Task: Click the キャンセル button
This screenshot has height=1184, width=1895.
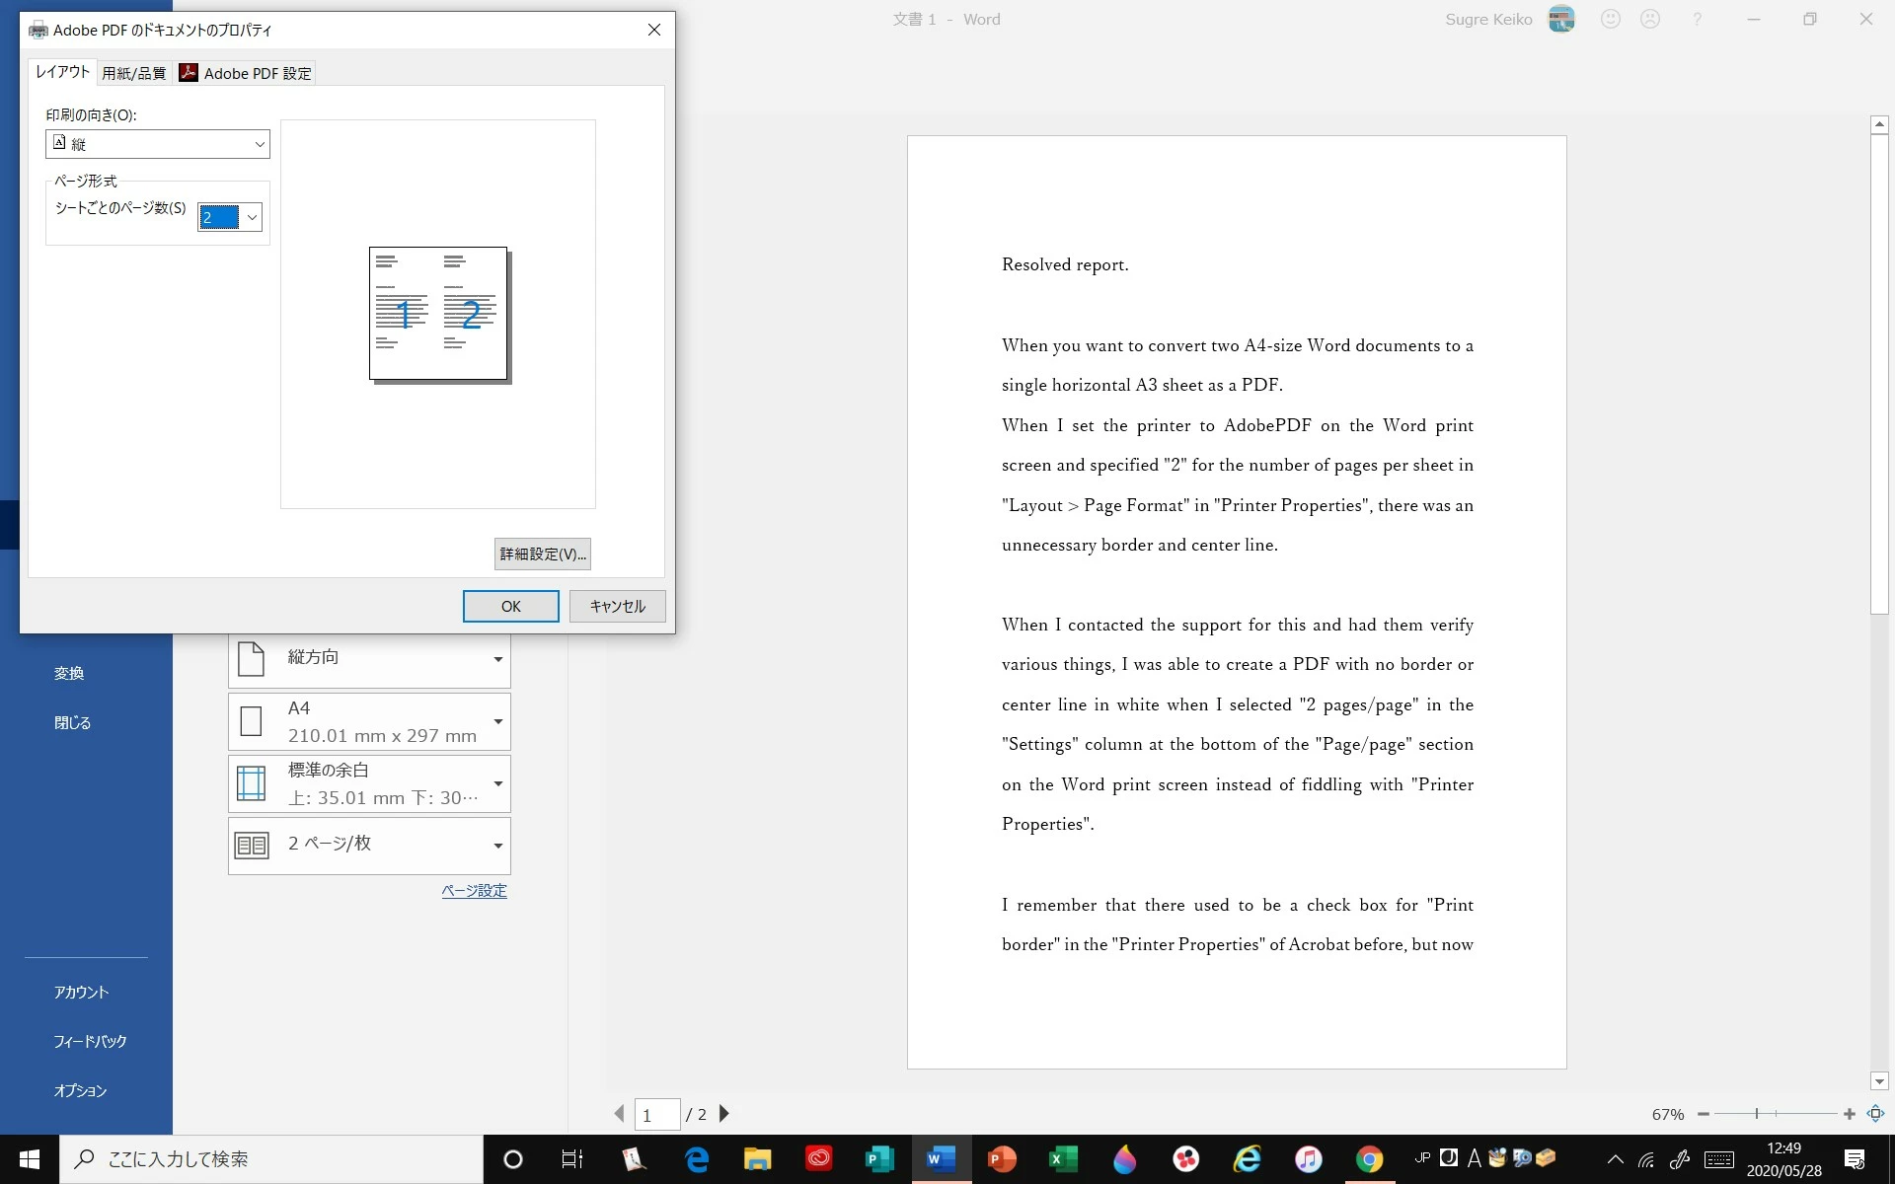Action: [617, 606]
